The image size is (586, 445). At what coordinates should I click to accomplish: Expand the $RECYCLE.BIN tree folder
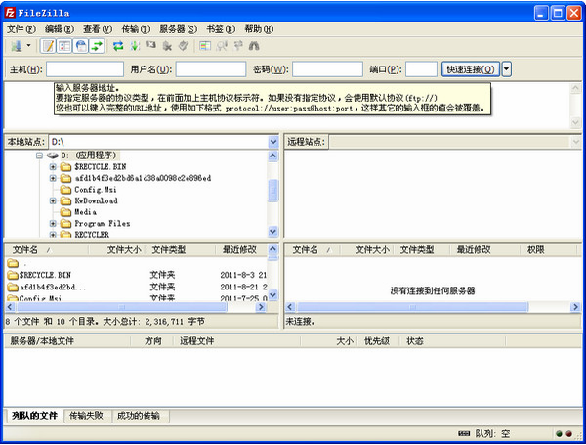coord(53,167)
